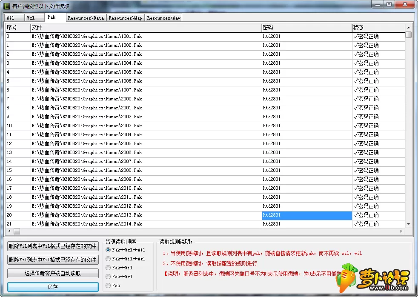Select file row Human\2003.Pak

point(205,126)
